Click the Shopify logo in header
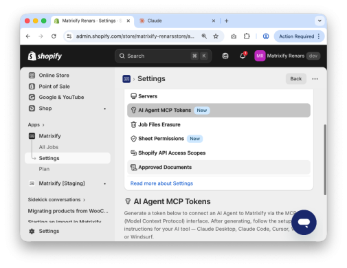 coord(45,56)
